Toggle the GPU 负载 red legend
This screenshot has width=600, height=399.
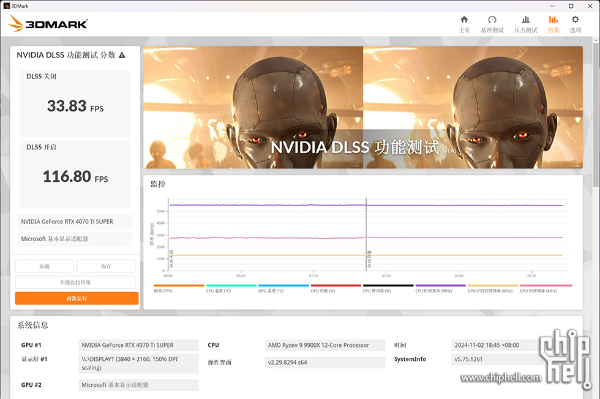[336, 288]
